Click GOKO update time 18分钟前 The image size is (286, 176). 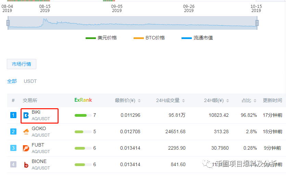coord(273,131)
